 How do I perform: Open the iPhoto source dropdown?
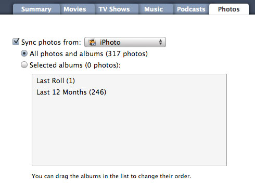pyautogui.click(x=125, y=42)
